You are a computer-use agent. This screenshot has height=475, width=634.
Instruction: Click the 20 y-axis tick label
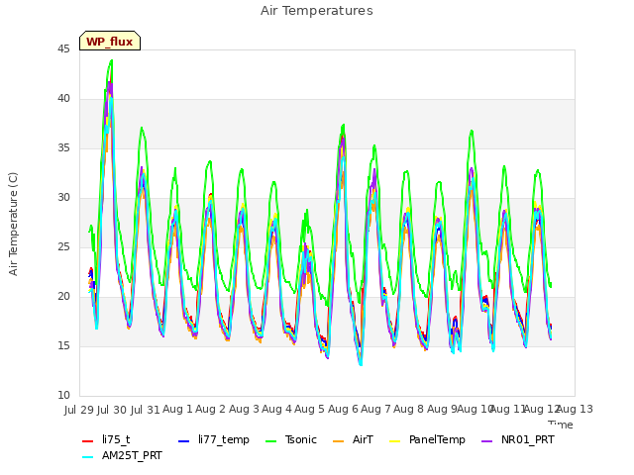pos(63,297)
